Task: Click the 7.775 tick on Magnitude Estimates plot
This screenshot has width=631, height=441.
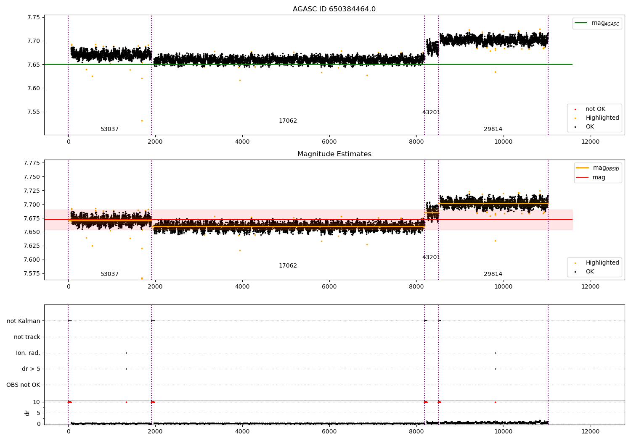Action: [32, 163]
